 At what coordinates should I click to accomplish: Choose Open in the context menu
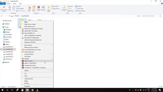[37, 22]
